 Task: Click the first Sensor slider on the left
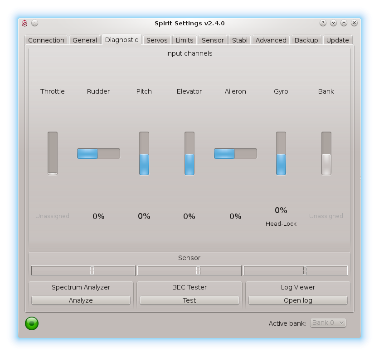click(83, 271)
